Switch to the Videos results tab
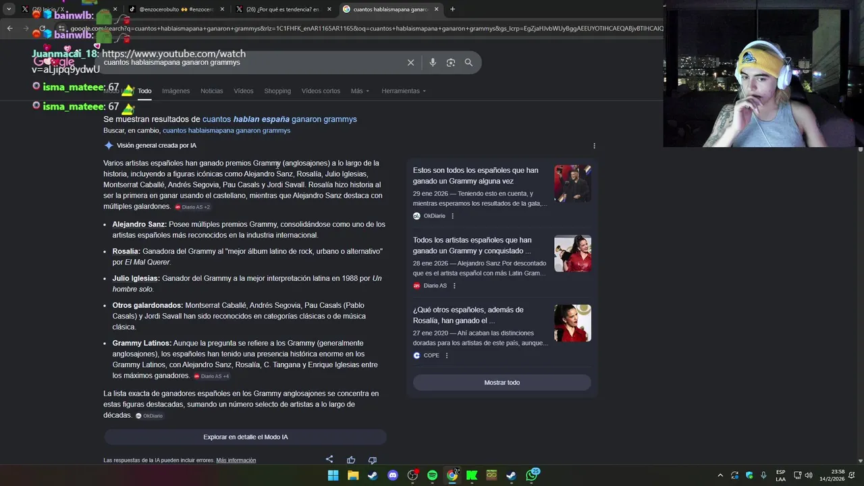This screenshot has width=864, height=486. tap(244, 91)
